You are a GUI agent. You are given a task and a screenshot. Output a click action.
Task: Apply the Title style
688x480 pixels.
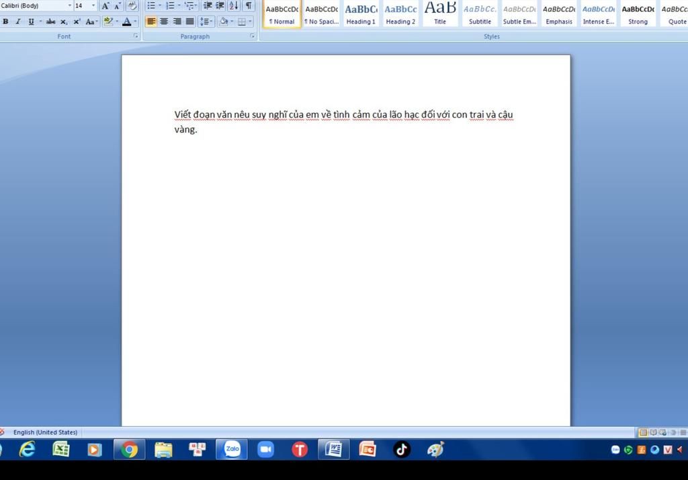point(440,15)
